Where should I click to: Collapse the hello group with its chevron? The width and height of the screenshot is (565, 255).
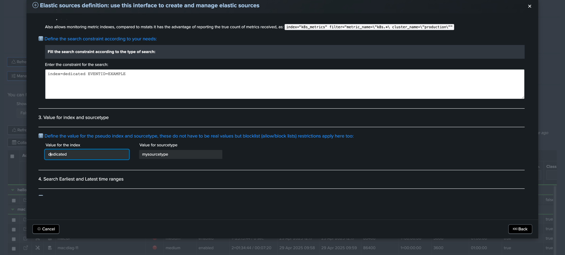(12, 189)
